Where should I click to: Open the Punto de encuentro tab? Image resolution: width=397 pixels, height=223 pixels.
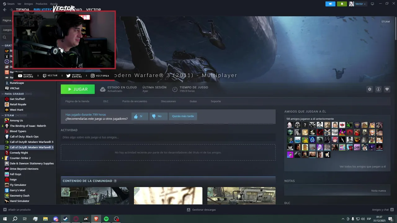[135, 101]
